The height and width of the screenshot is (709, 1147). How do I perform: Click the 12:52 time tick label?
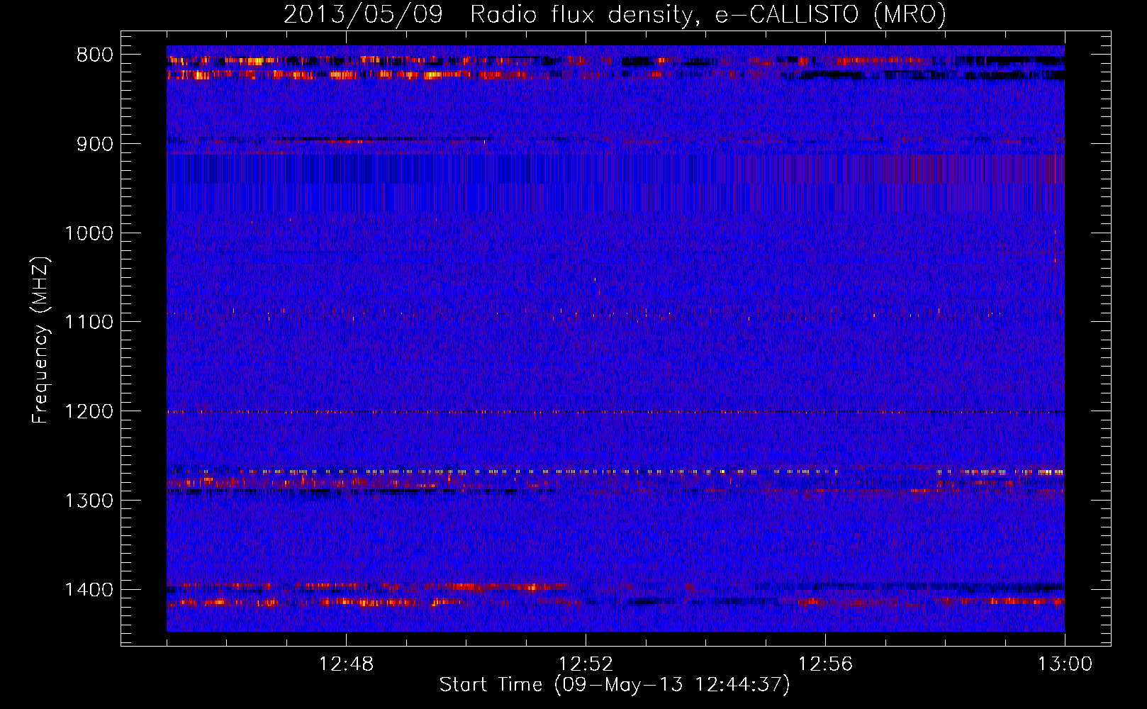(x=586, y=664)
